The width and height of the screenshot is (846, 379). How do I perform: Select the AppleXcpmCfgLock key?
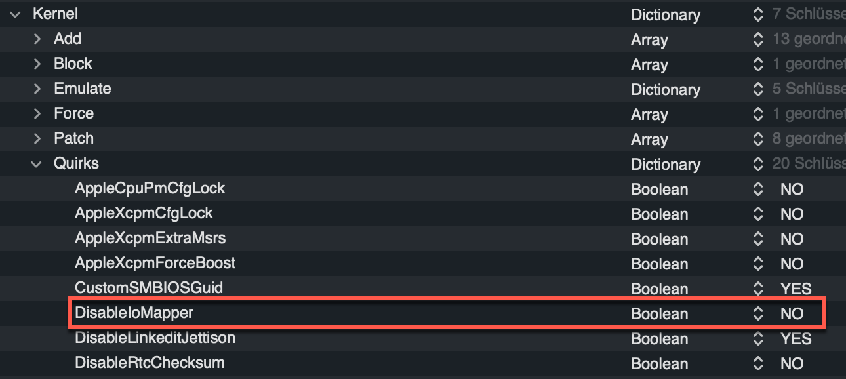click(144, 214)
